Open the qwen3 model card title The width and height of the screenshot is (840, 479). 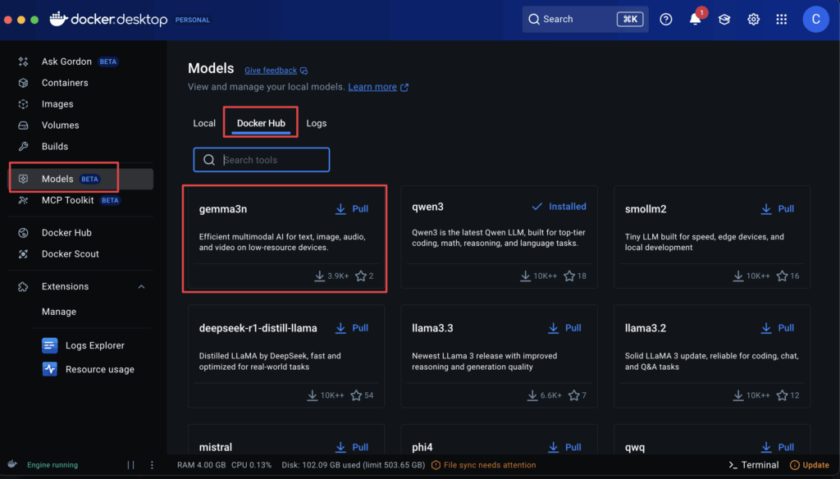(x=427, y=207)
